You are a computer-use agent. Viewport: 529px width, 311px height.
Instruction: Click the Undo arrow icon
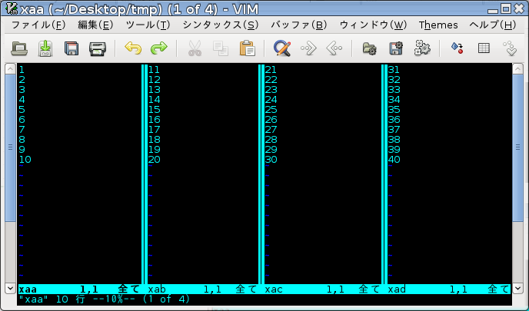tap(133, 48)
